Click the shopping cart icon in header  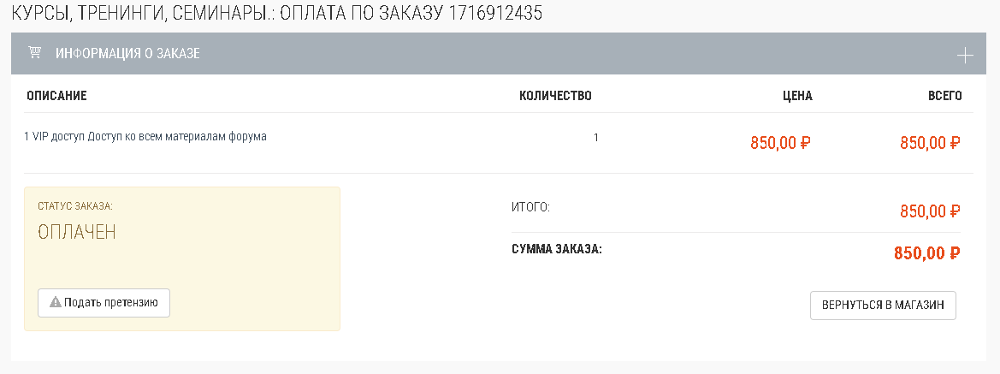35,52
